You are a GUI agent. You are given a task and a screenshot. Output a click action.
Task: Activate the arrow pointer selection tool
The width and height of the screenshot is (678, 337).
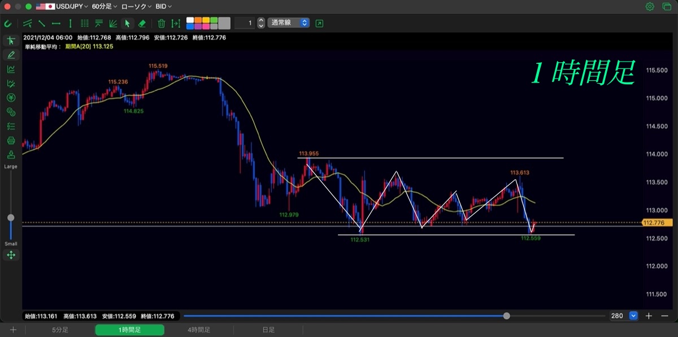click(x=128, y=23)
